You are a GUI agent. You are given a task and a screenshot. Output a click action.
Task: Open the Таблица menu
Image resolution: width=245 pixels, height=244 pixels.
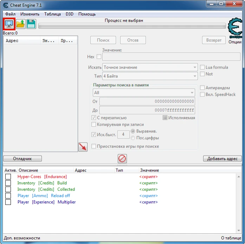pos(52,14)
